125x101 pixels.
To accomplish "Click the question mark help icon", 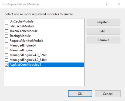I will click(107, 4).
